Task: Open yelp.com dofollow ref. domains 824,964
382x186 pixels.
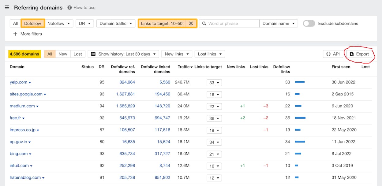Action: point(127,82)
